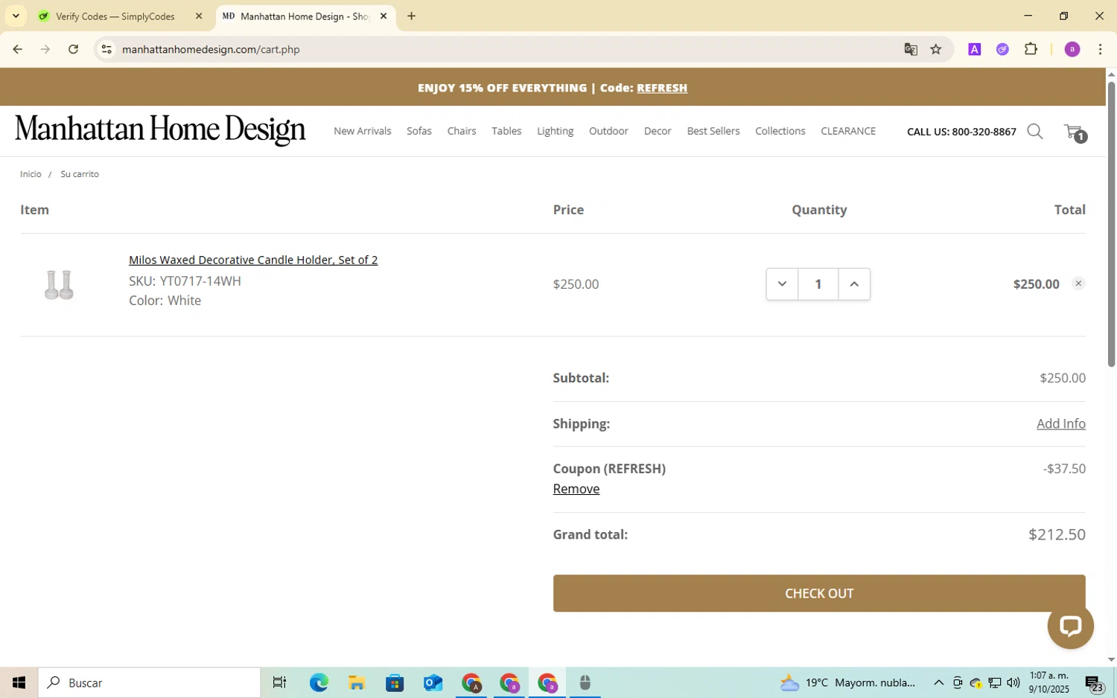
Task: Open the volume speaker tray icon
Action: 1013,682
